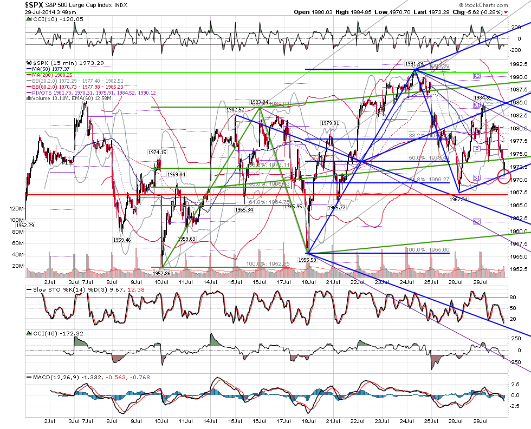Click the R1 pivot label
Screen dimensions: 531x429
click(x=477, y=105)
